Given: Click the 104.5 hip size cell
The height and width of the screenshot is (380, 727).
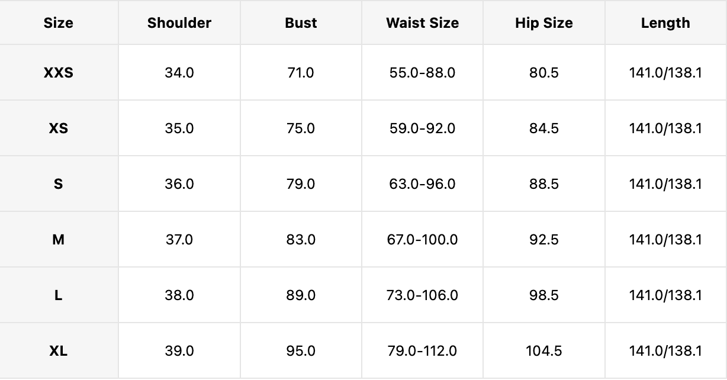Looking at the screenshot, I should pyautogui.click(x=543, y=351).
